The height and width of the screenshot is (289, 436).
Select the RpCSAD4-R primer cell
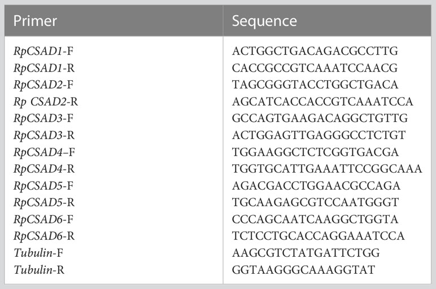(44, 169)
